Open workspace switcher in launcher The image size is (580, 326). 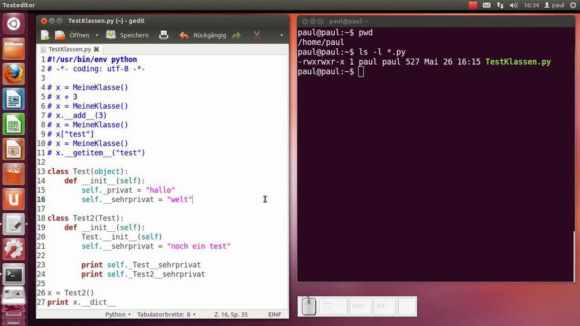click(14, 296)
